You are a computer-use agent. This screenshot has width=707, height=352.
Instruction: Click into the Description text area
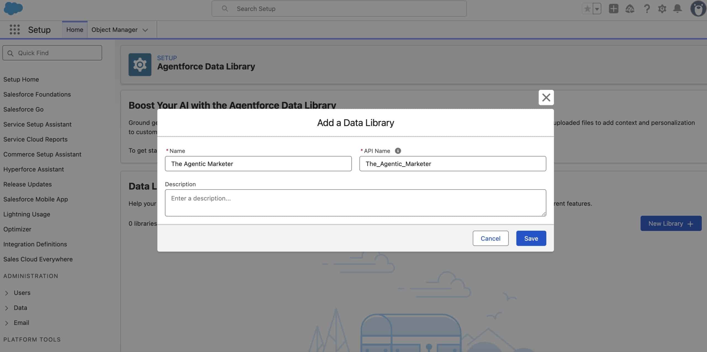(x=355, y=203)
